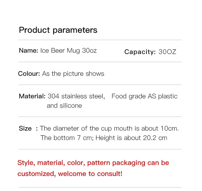Screen dimensions: 202x191
Task: Select the Size label
Action: [x=25, y=128]
